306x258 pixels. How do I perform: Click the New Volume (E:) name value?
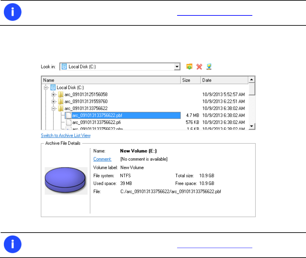coord(138,151)
